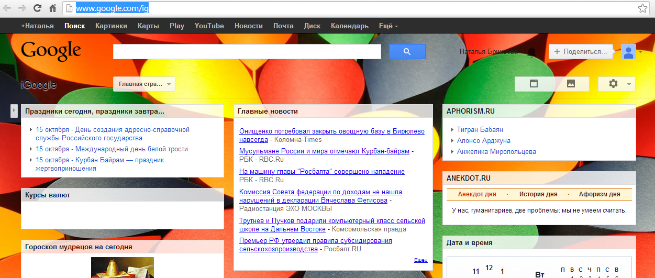Screen dimensions: 655x278
Task: Click the change theme picture icon
Action: coord(571,84)
